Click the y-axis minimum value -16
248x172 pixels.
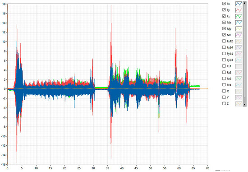[x=4, y=164]
